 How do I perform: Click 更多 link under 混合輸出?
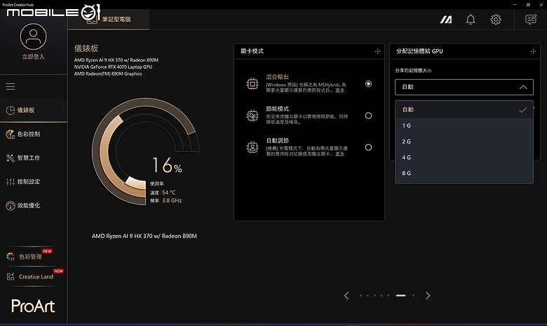tap(340, 90)
